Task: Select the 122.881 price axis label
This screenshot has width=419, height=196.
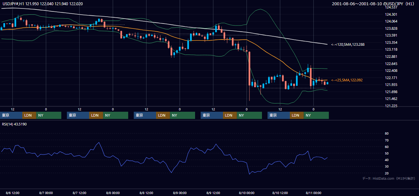Action: [391, 57]
